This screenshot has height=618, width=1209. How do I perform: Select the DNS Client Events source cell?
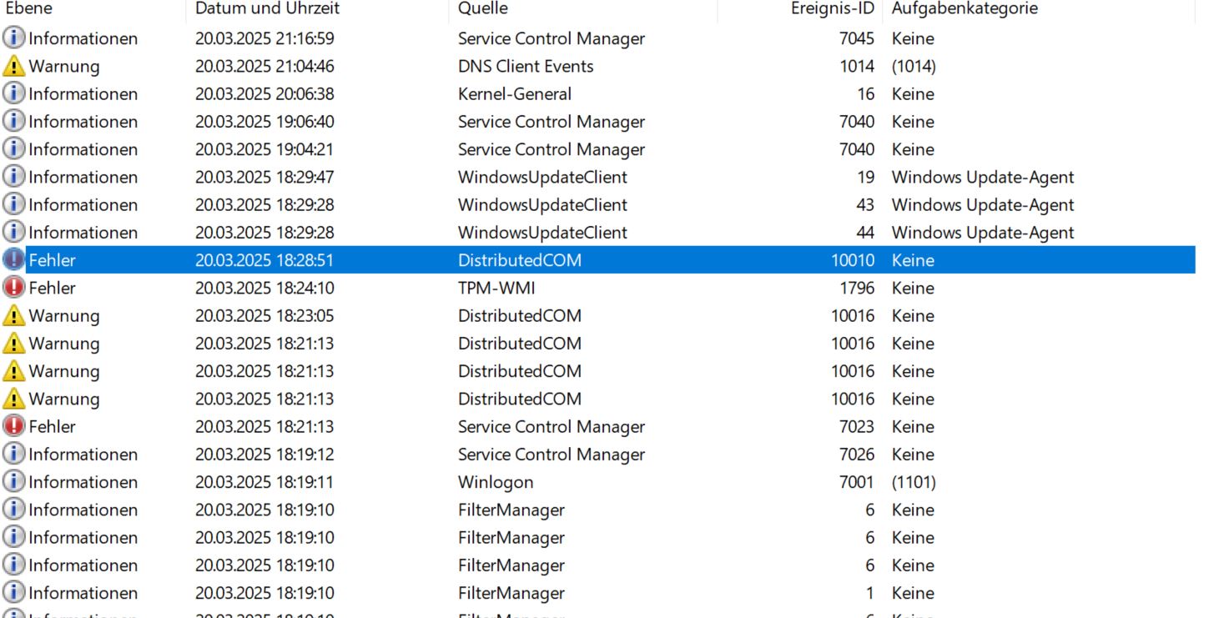click(x=526, y=66)
